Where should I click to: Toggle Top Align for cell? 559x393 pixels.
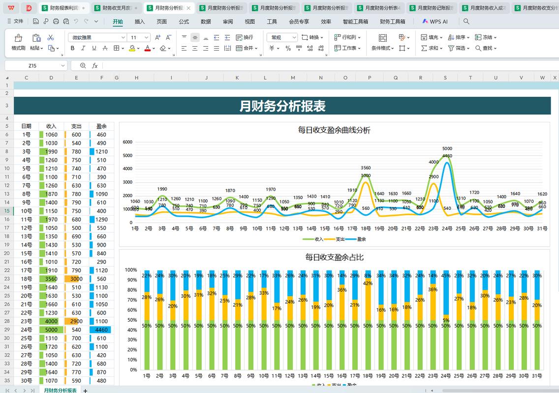pos(184,37)
